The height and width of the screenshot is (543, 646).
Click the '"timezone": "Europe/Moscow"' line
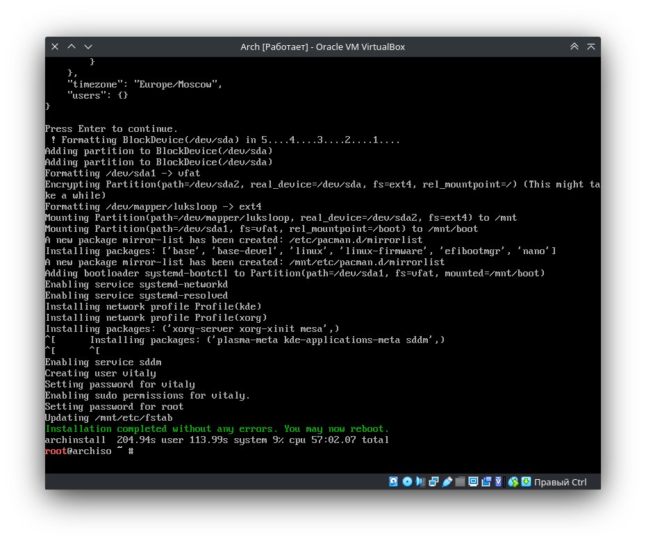[144, 85]
